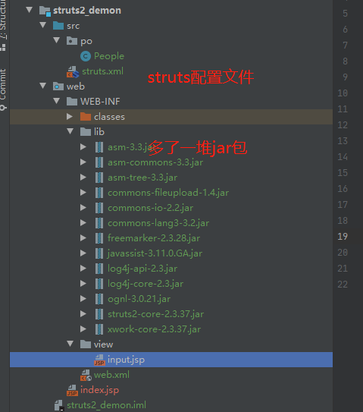363x412 pixels.
Task: Click the struts2_demon.iml file icon
Action: pyautogui.click(x=59, y=405)
